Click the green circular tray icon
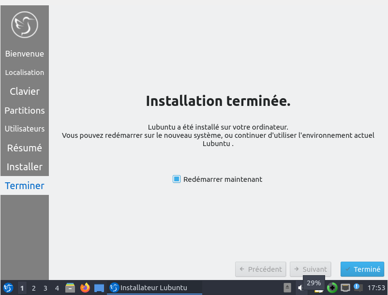The image size is (388, 295). tap(332, 288)
